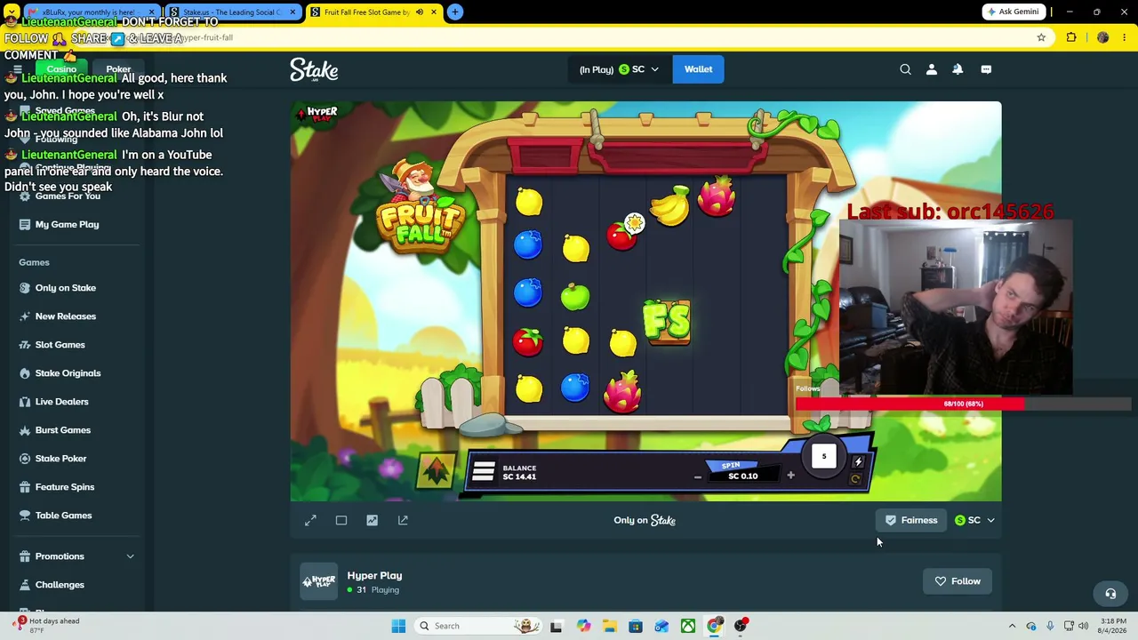Open the volume control in system tray
The image size is (1138, 640).
click(x=1083, y=626)
